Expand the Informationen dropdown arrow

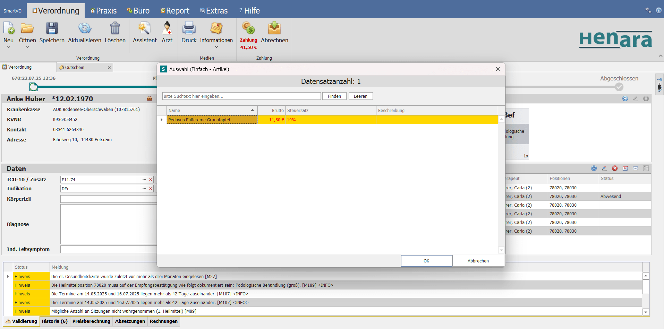pos(216,47)
